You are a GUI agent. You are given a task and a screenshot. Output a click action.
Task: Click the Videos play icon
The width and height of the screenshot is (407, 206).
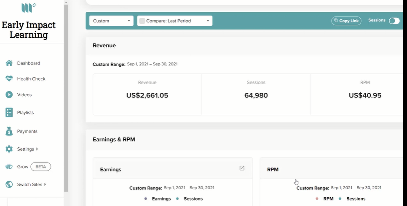(x=9, y=95)
